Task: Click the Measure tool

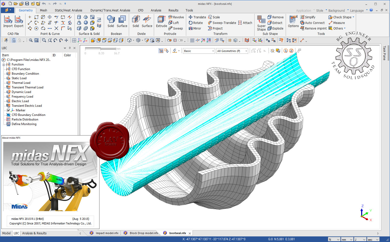Action: click(x=336, y=23)
